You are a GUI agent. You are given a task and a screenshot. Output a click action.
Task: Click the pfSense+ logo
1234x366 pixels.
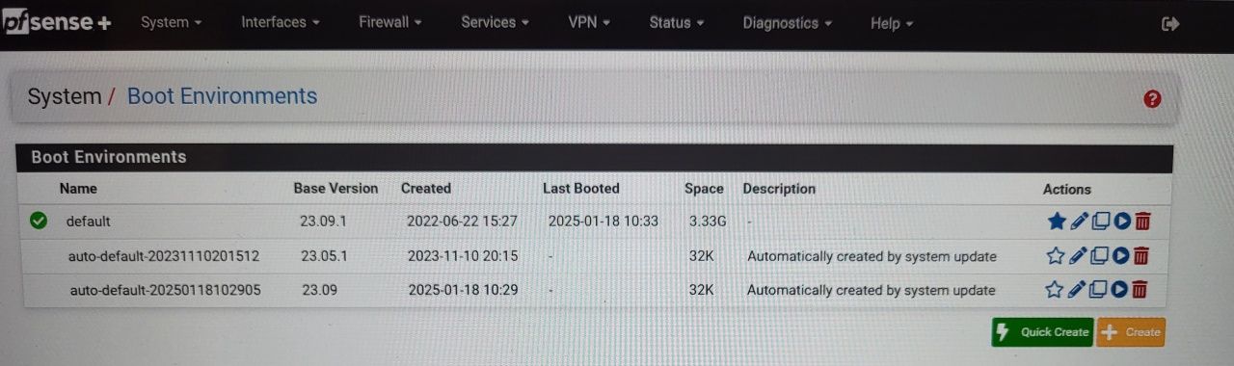57,23
